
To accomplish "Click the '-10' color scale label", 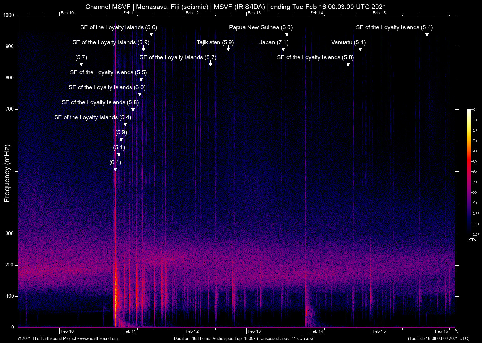I will pos(474,120).
